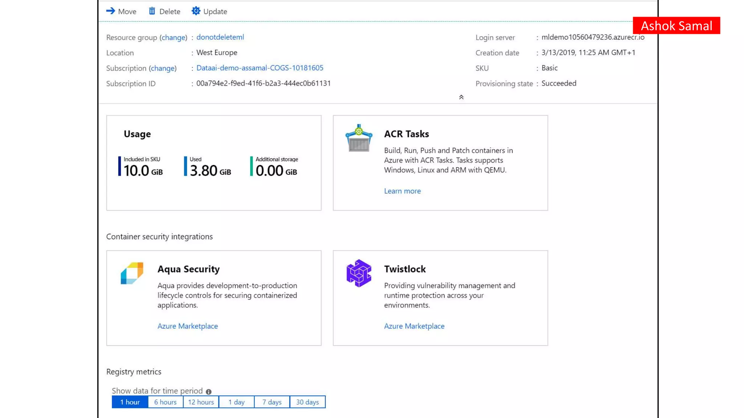Click the Move arrow icon
Image resolution: width=744 pixels, height=418 pixels.
coord(110,11)
